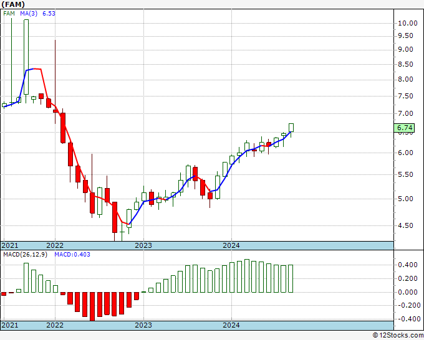Click the 7.50 price axis label
The width and height of the screenshot is (424, 340).
(x=405, y=96)
